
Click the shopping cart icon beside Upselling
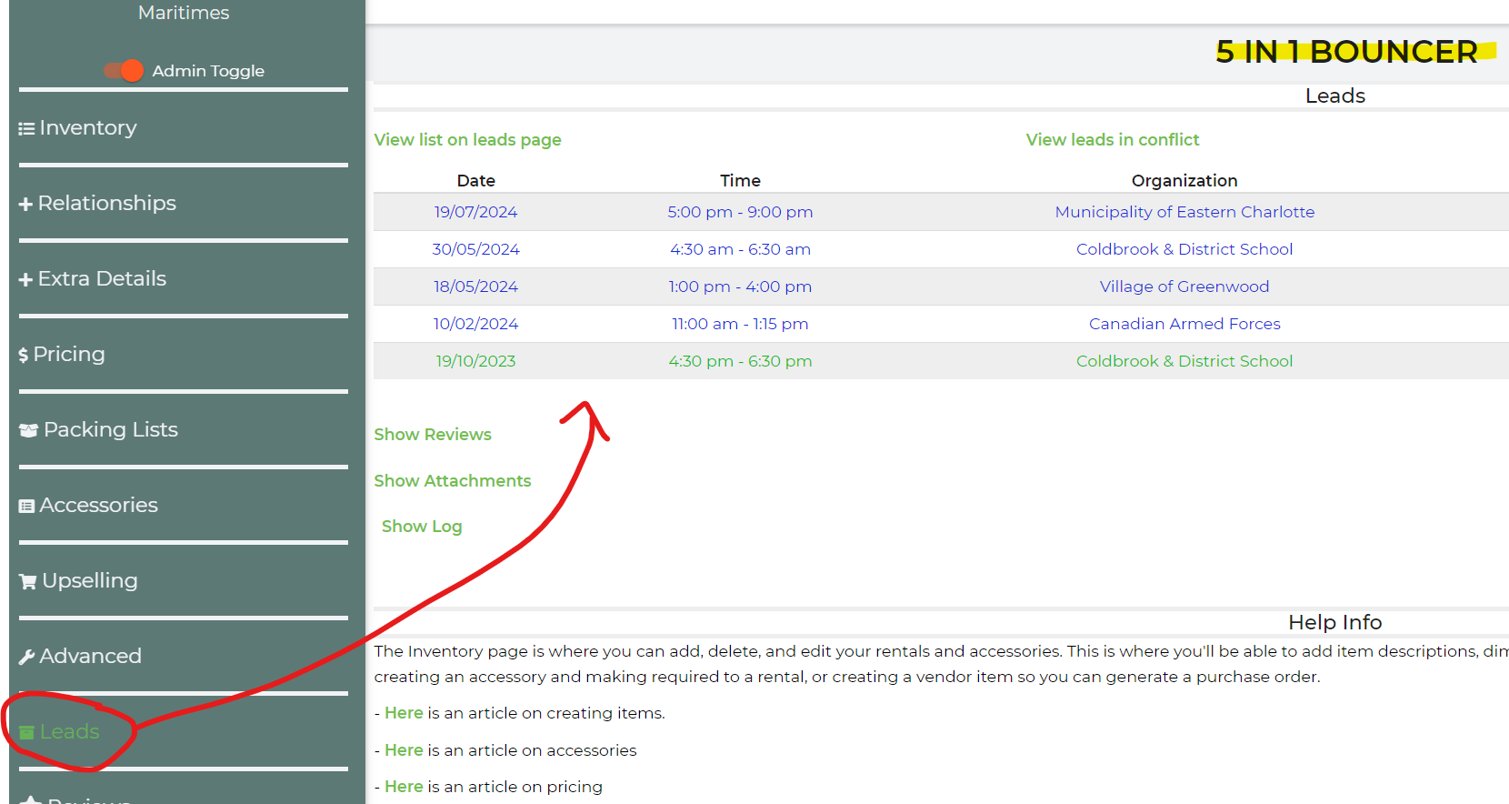coord(28,582)
